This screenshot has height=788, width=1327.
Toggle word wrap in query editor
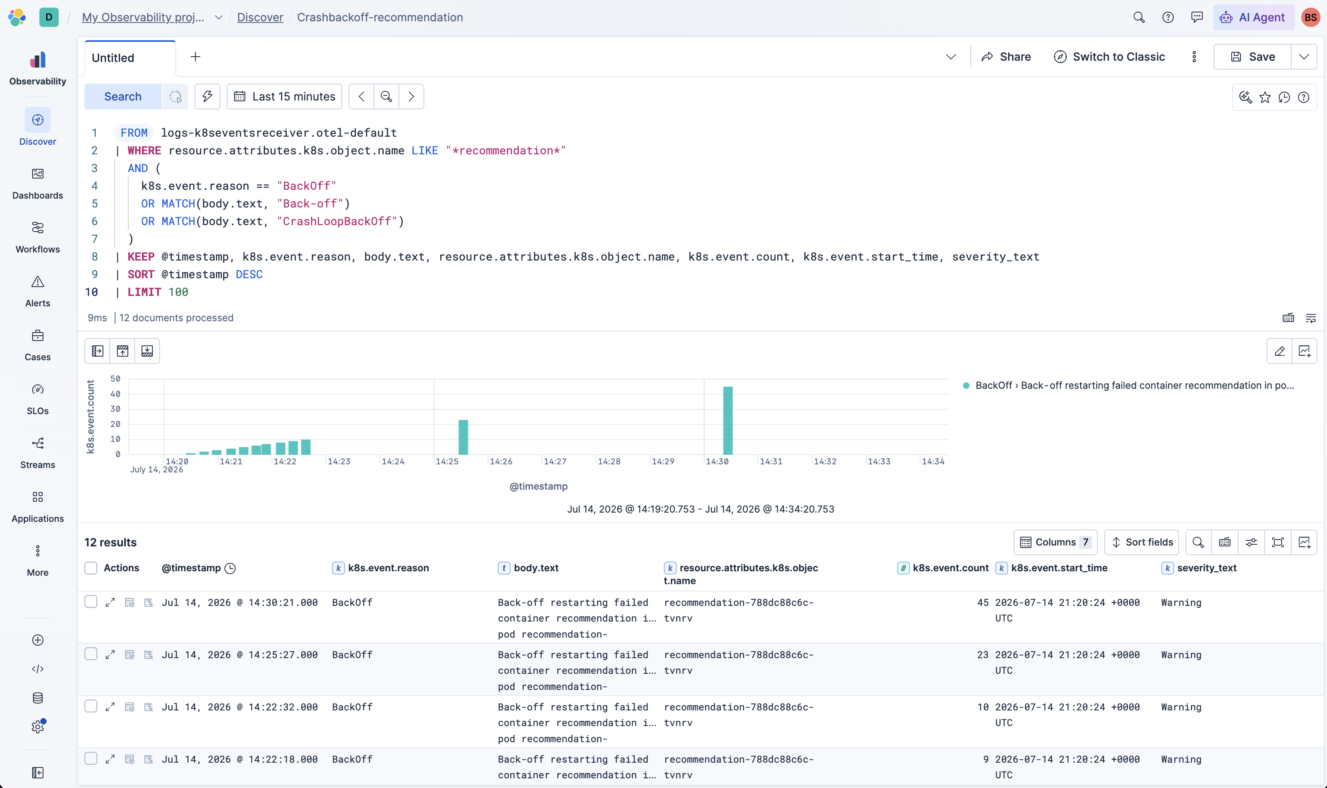(x=1311, y=318)
